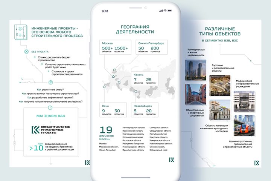Image resolution: width=271 pixels, height=181 pixels.
Task: Open the Новосибирск statistics card
Action: click(145, 110)
